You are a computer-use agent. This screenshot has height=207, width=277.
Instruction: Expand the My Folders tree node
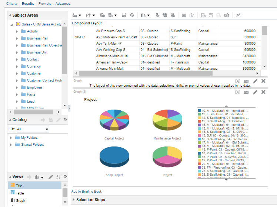coord(10,138)
